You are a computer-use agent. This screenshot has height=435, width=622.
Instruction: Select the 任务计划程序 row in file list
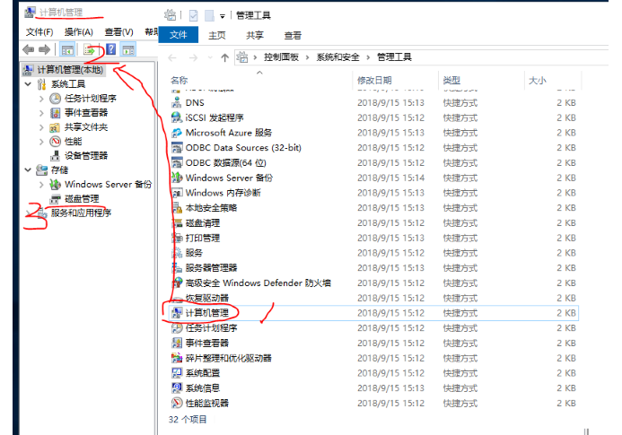372,328
